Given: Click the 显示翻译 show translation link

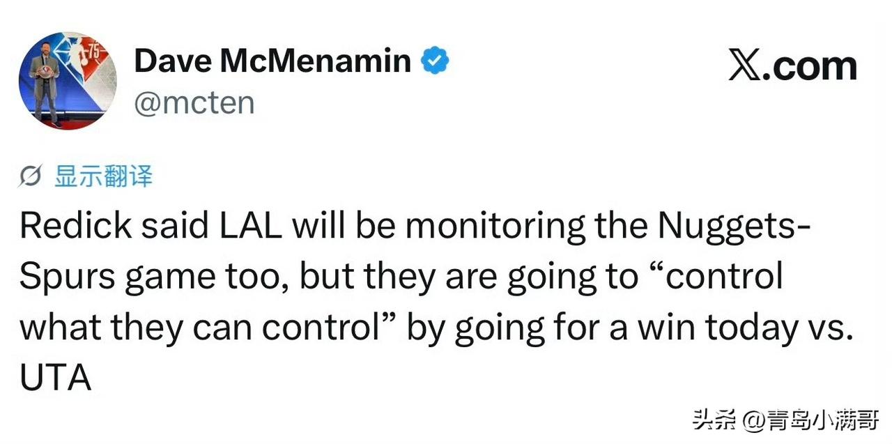Looking at the screenshot, I should tap(103, 177).
